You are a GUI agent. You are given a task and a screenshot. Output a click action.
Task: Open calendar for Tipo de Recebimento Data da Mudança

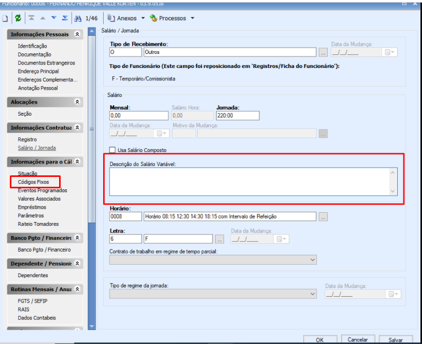click(x=389, y=52)
